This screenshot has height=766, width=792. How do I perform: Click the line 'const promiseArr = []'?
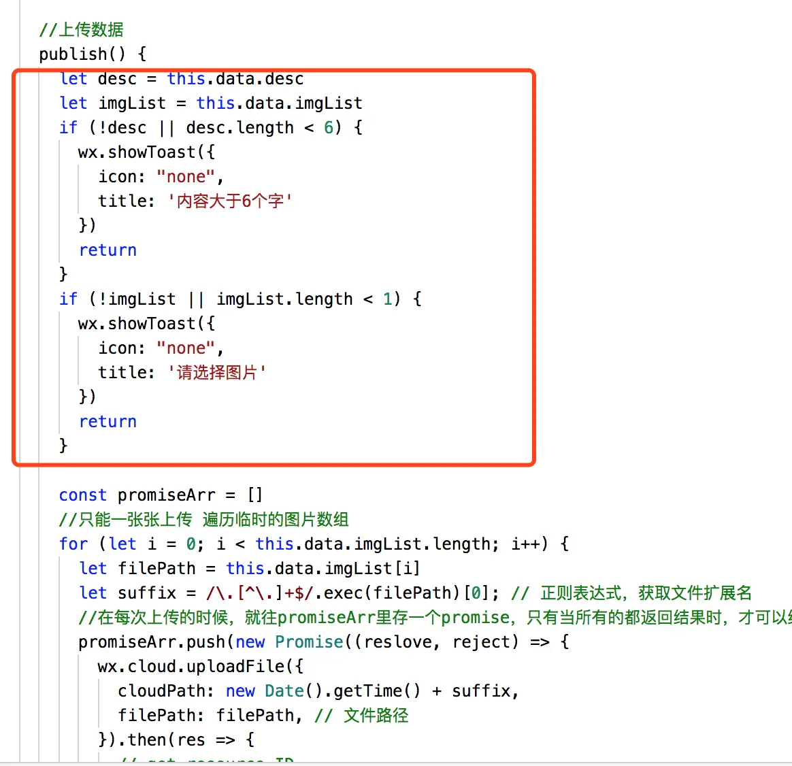point(161,495)
